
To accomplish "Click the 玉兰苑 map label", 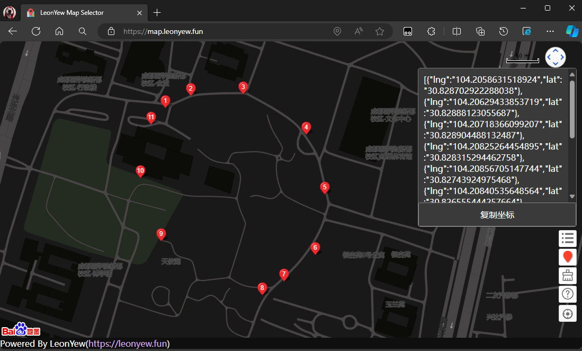I will [x=395, y=304].
